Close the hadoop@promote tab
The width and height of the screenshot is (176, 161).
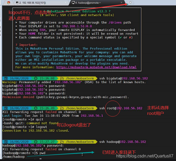point(121,3)
